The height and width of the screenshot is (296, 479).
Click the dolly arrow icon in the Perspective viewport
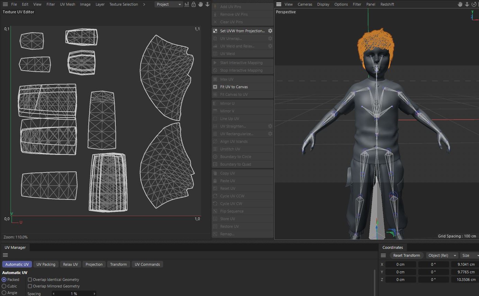(x=467, y=4)
